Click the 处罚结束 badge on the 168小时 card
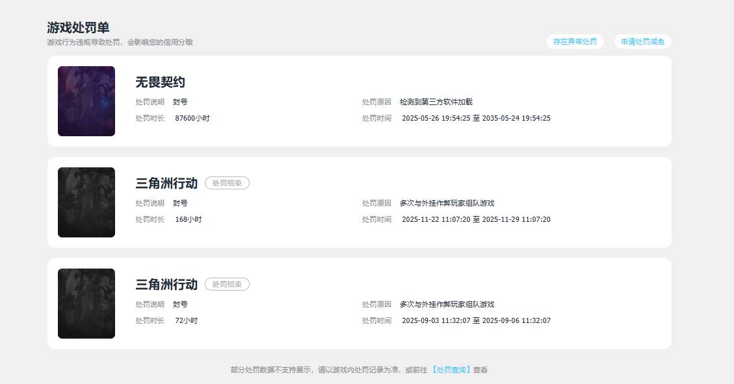This screenshot has height=384, width=734. tap(227, 183)
